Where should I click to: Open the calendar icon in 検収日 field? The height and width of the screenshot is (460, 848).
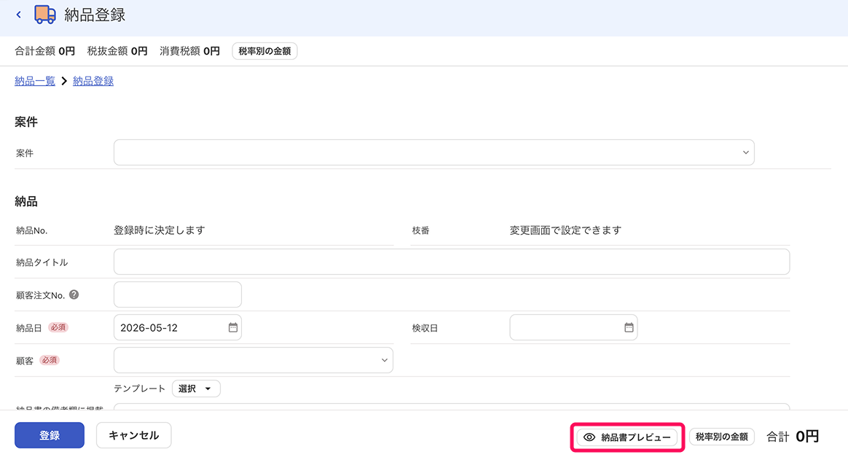629,327
